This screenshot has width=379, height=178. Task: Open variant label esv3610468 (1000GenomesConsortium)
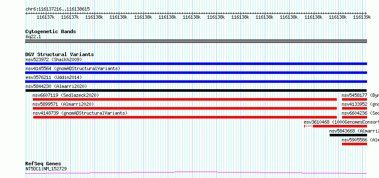[x=341, y=122]
